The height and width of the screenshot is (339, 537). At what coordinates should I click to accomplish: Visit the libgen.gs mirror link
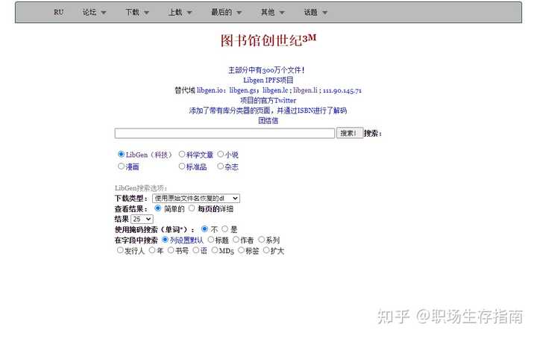coord(243,90)
